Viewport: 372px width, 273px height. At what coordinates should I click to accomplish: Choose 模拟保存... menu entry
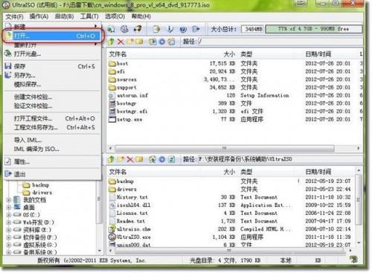pos(52,85)
